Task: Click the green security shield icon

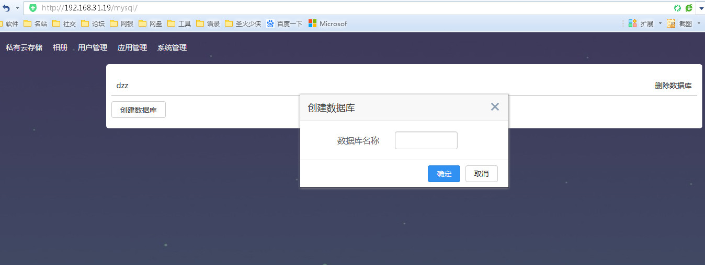Action: (x=33, y=8)
